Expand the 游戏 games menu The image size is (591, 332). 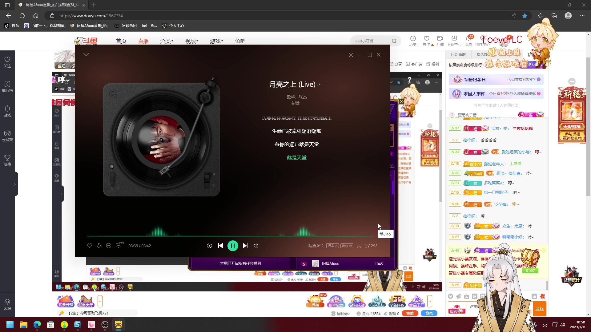216,41
